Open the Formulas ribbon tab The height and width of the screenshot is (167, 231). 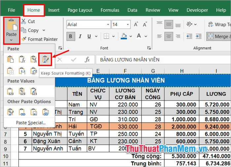pos(111,10)
